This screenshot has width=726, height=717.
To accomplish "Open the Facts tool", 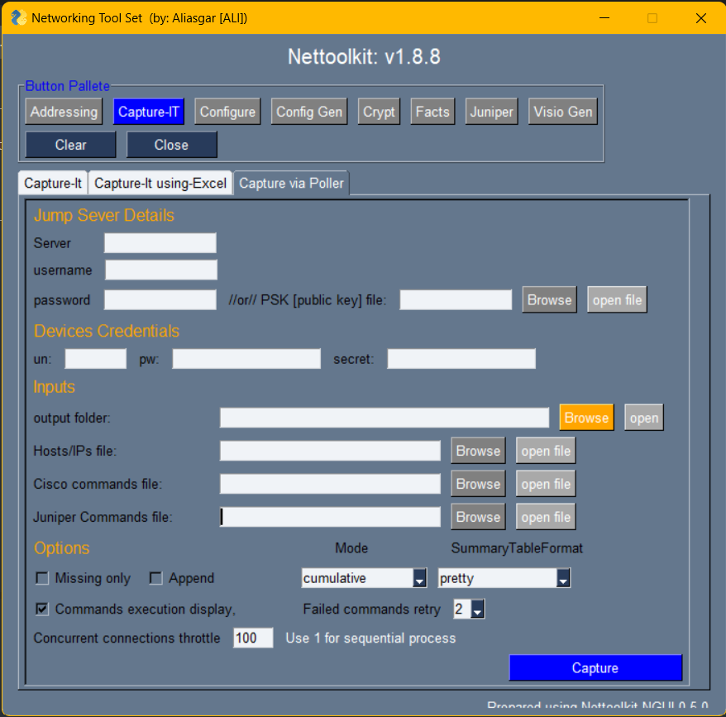I will pos(432,112).
